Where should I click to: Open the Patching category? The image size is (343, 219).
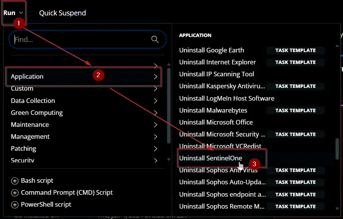[x=84, y=148]
